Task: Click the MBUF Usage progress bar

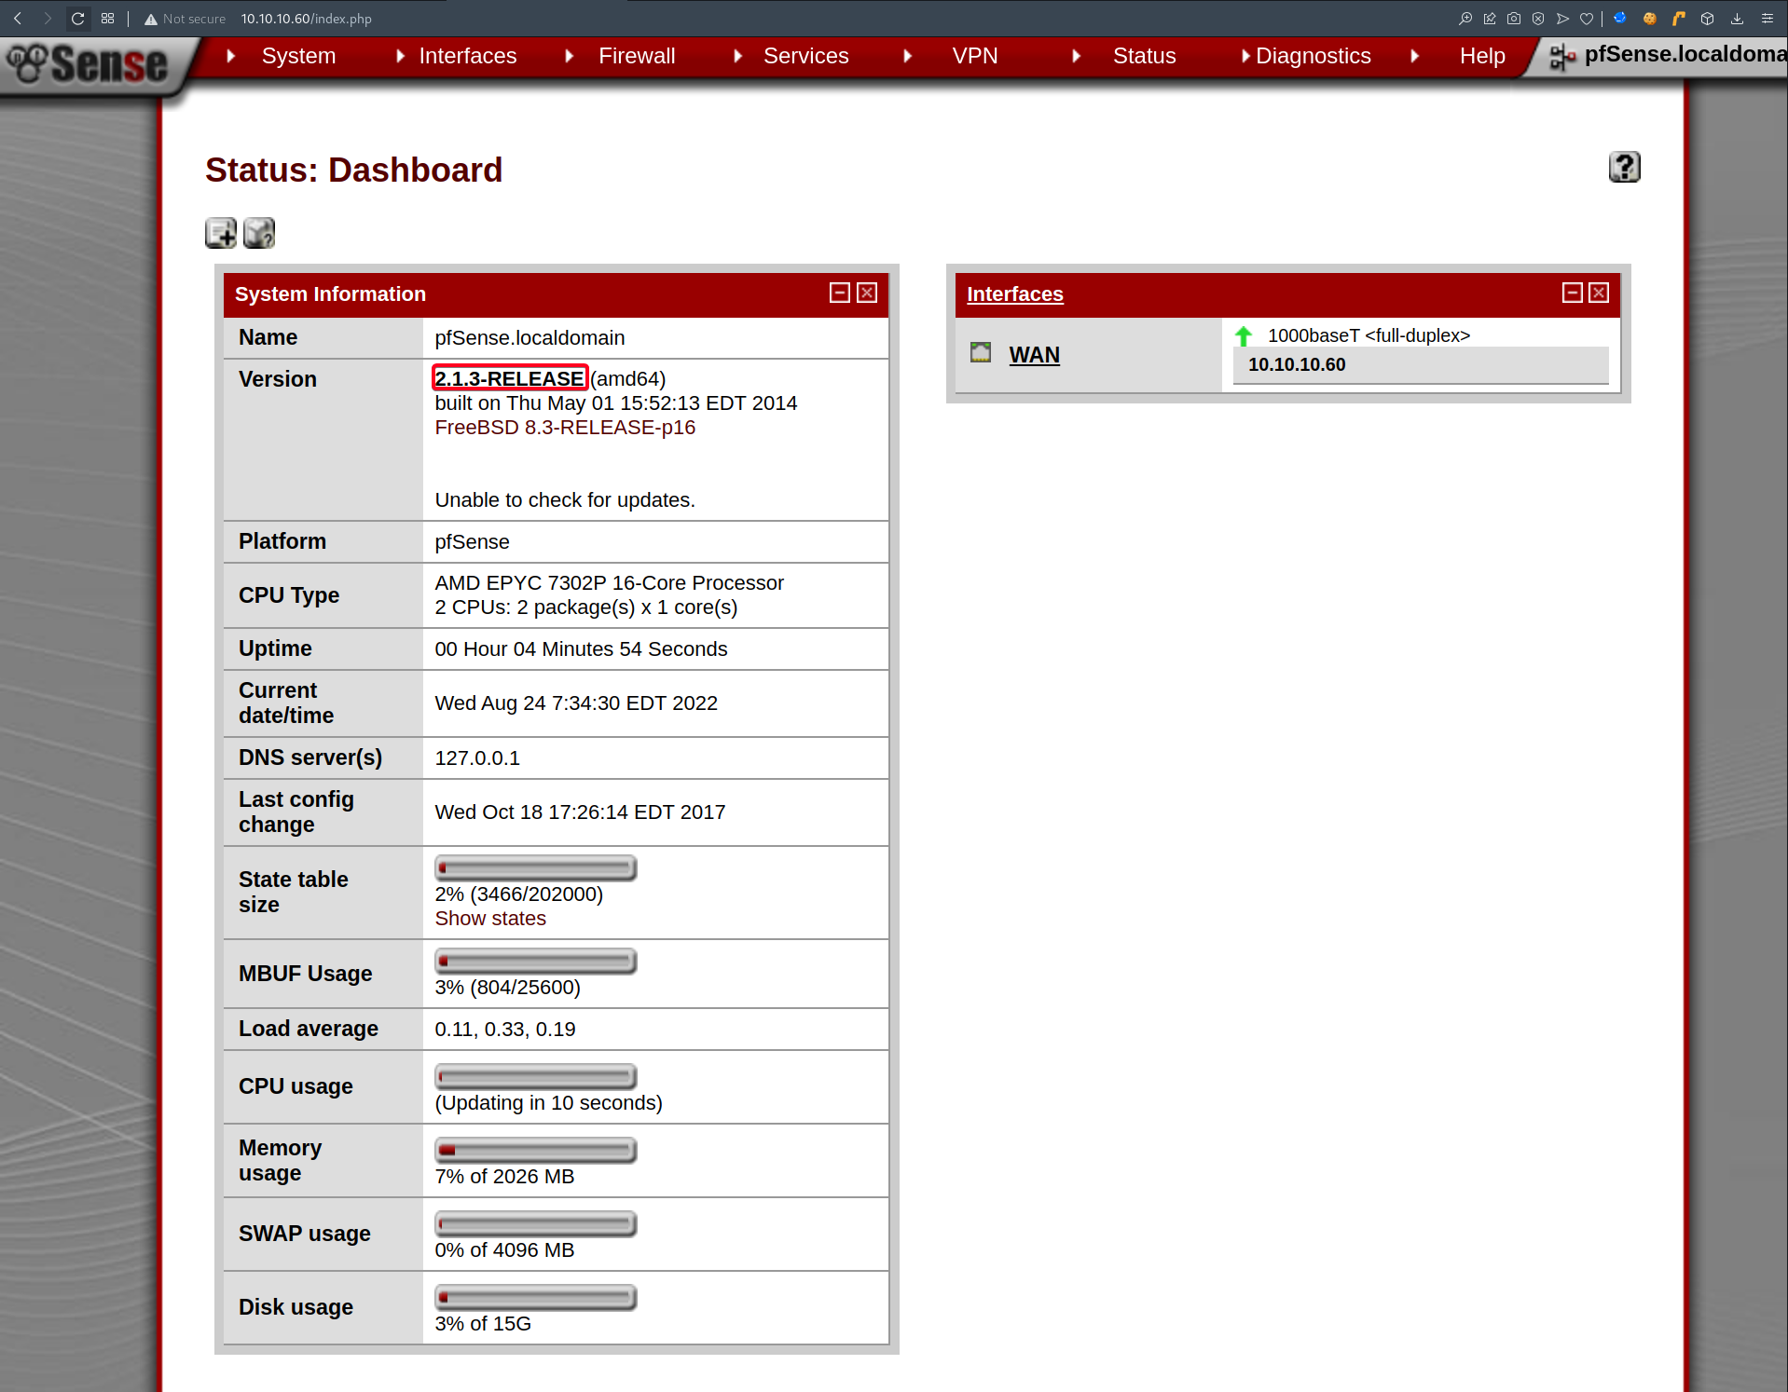Action: coord(535,962)
